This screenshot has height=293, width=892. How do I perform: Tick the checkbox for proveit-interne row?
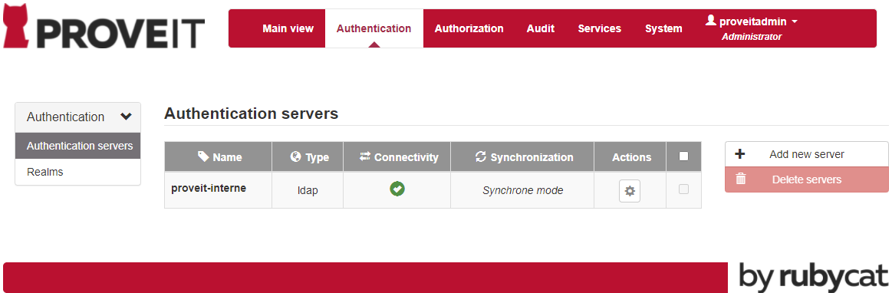click(x=684, y=189)
